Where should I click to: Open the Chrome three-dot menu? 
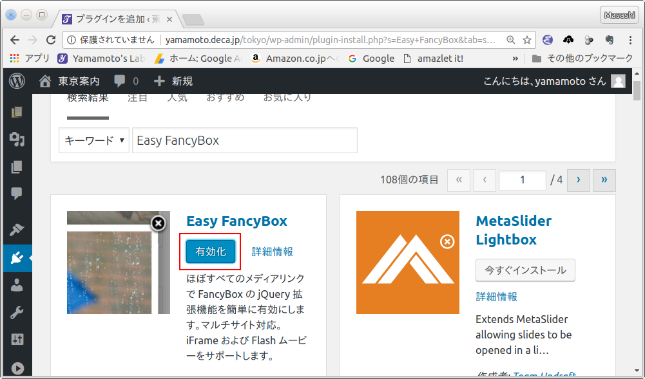click(630, 40)
